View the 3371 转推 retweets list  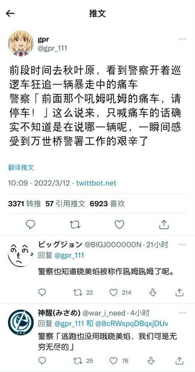click(x=24, y=203)
